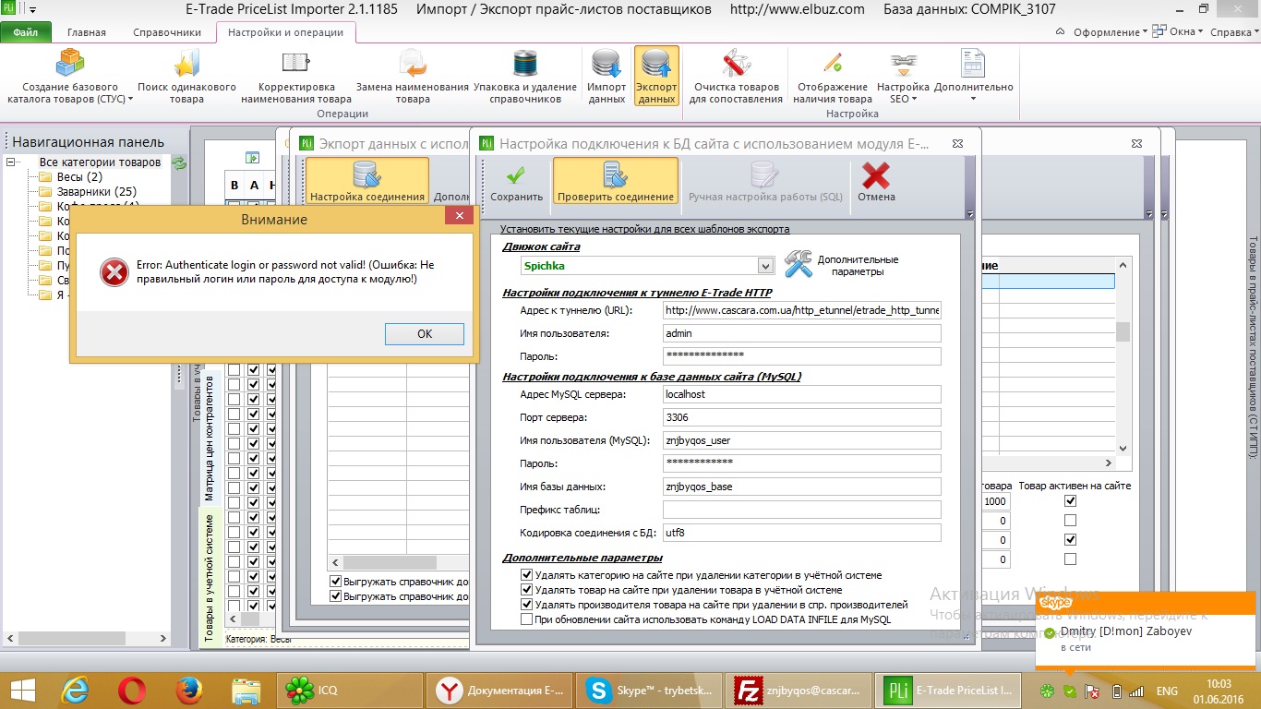Toggle upper 'Выгружать справочник' checkbox in export window

[336, 582]
